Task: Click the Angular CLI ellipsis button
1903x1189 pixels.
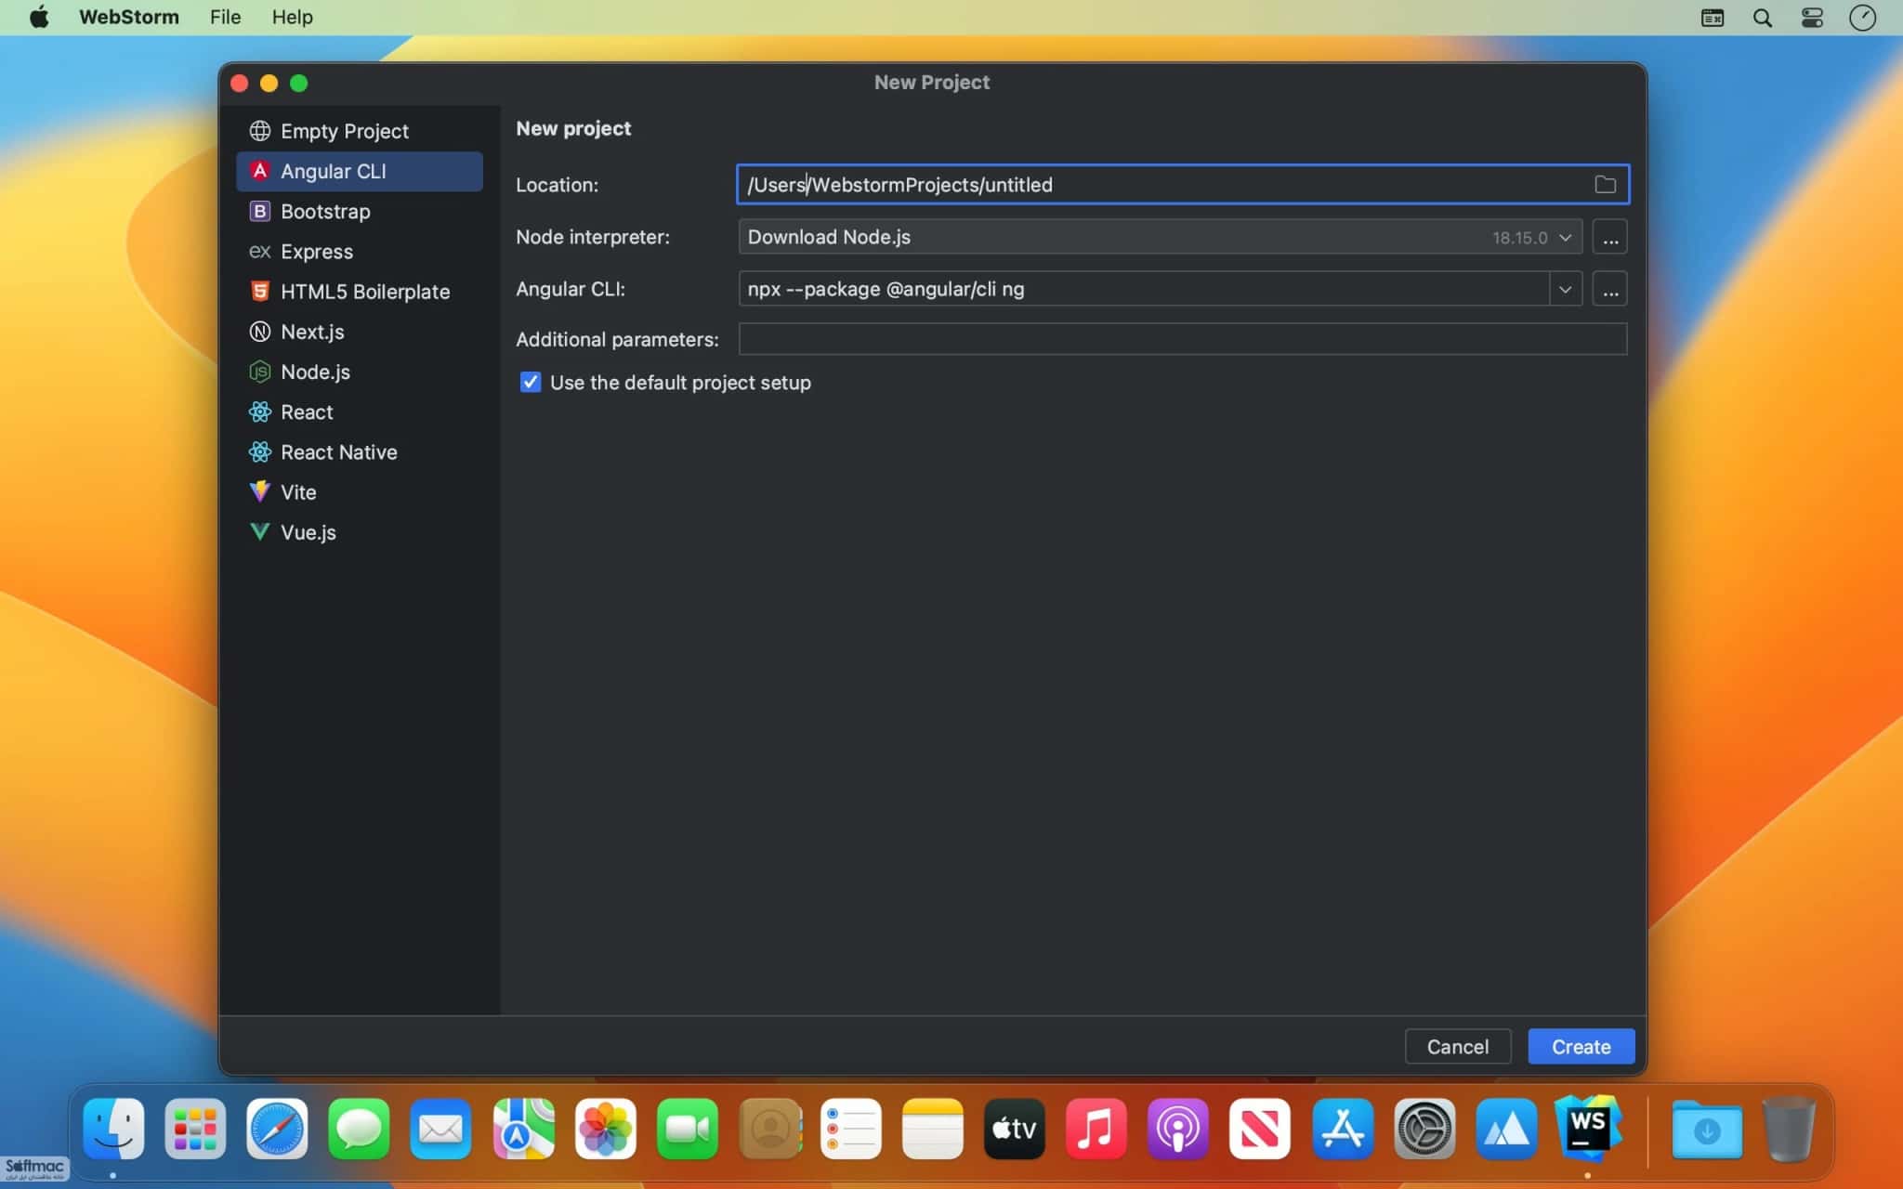Action: 1609,289
